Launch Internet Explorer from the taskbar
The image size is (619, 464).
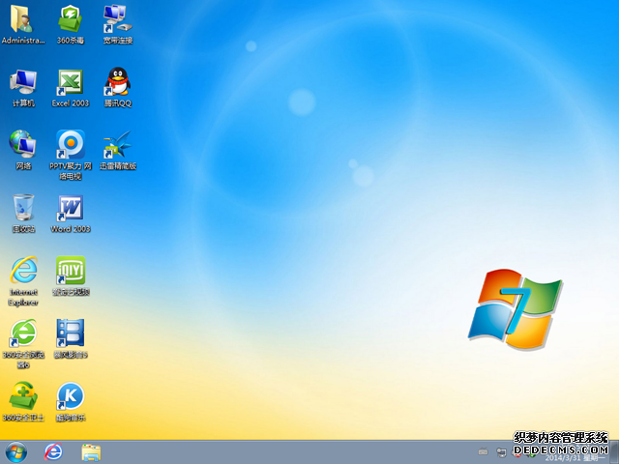click(x=53, y=452)
